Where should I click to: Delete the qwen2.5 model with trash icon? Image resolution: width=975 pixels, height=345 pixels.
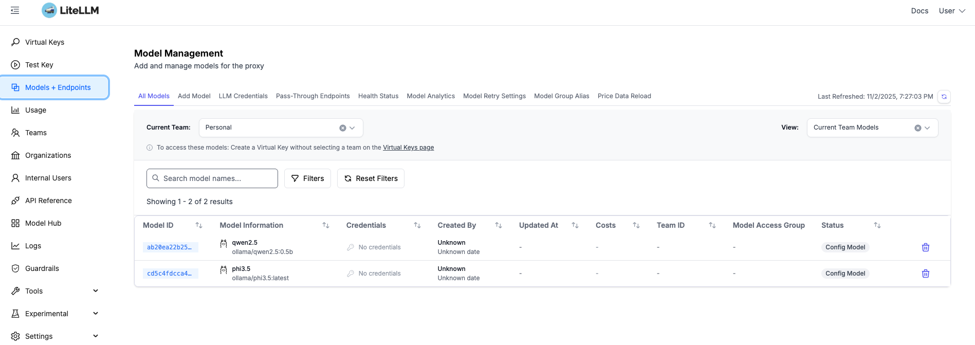click(x=925, y=247)
